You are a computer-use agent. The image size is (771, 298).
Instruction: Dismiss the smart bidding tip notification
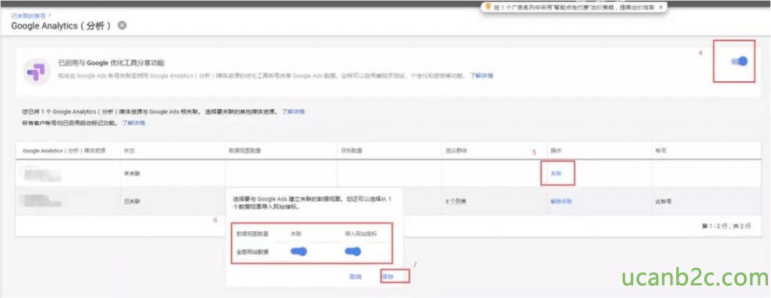coord(661,8)
